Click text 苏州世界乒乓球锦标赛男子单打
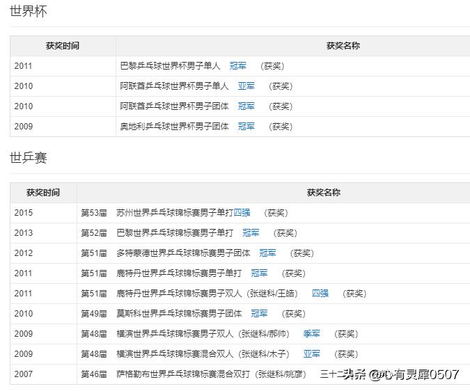This screenshot has width=470, height=391. tap(175, 213)
